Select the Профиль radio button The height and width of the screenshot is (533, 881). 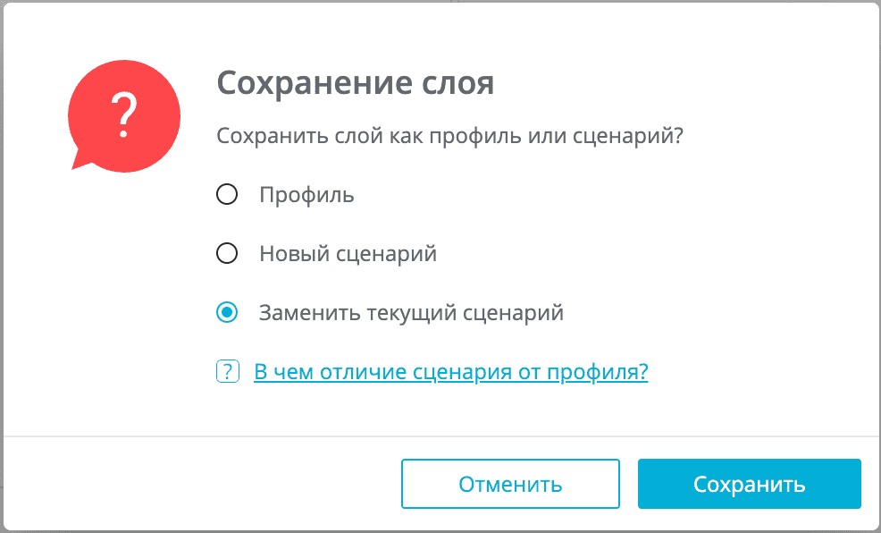pos(227,195)
